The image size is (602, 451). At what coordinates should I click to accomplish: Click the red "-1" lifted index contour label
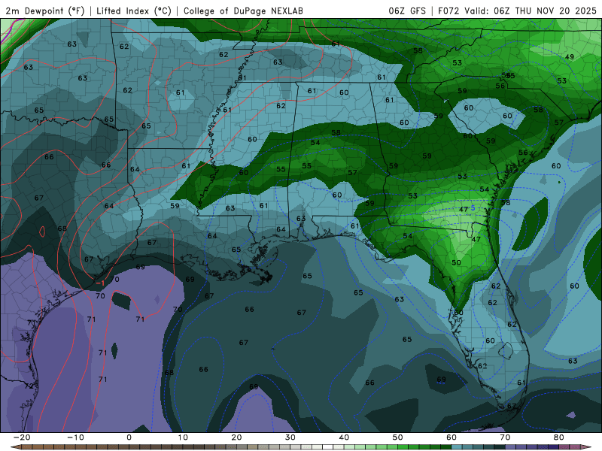click(100, 283)
